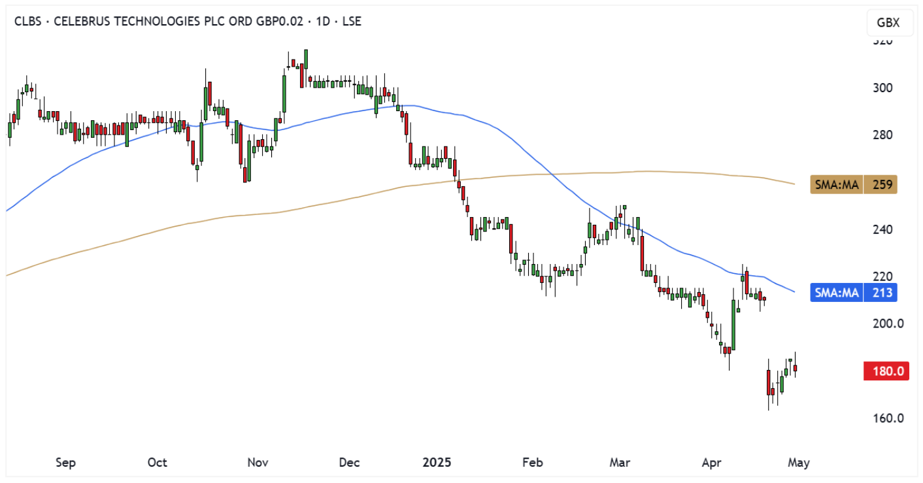The width and height of the screenshot is (923, 483).
Task: Click the Nov date axis label
Action: tap(258, 463)
